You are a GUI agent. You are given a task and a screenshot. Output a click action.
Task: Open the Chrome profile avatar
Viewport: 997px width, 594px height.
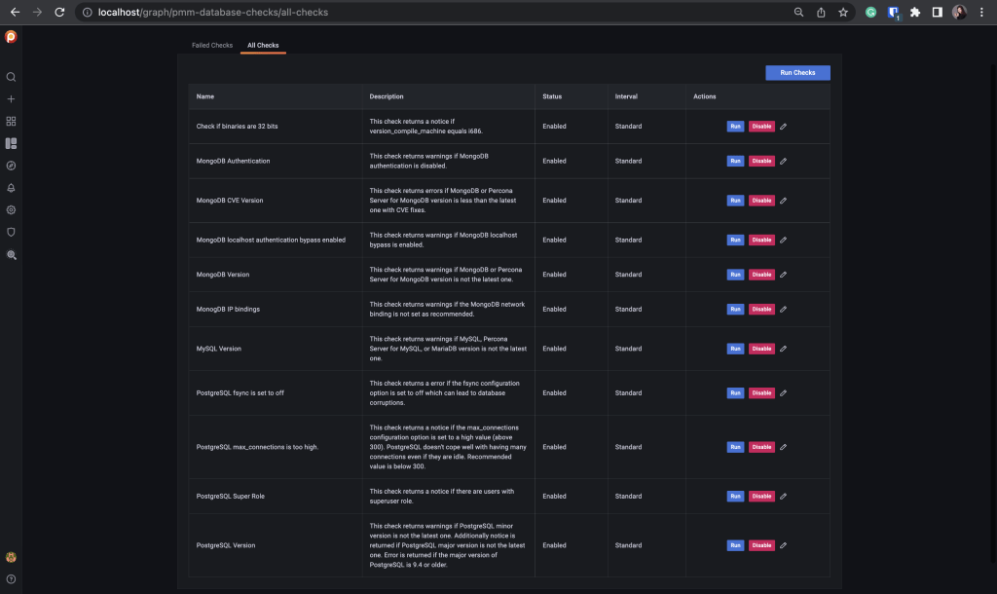pyautogui.click(x=959, y=12)
